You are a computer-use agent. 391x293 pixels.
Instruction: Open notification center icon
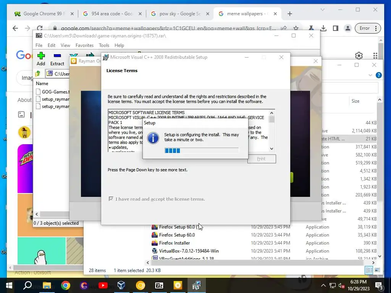[379, 285]
